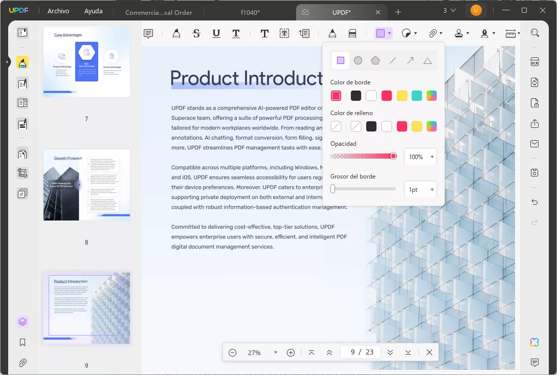Open the Attachments paperclip in left sidebar
This screenshot has height=375, width=557.
[23, 363]
